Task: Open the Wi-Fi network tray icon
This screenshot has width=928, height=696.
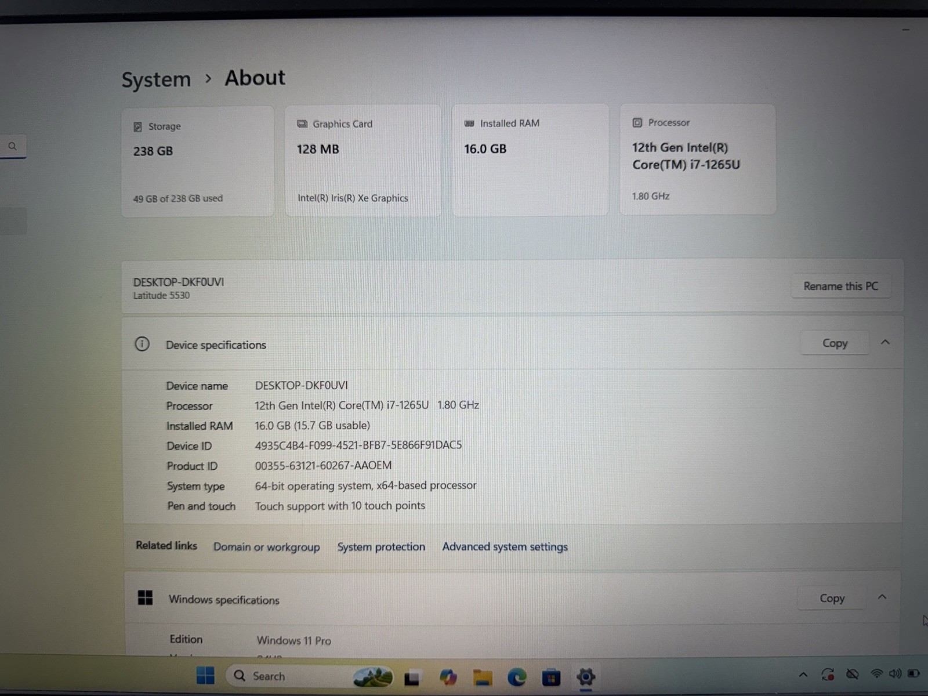Action: pyautogui.click(x=877, y=673)
